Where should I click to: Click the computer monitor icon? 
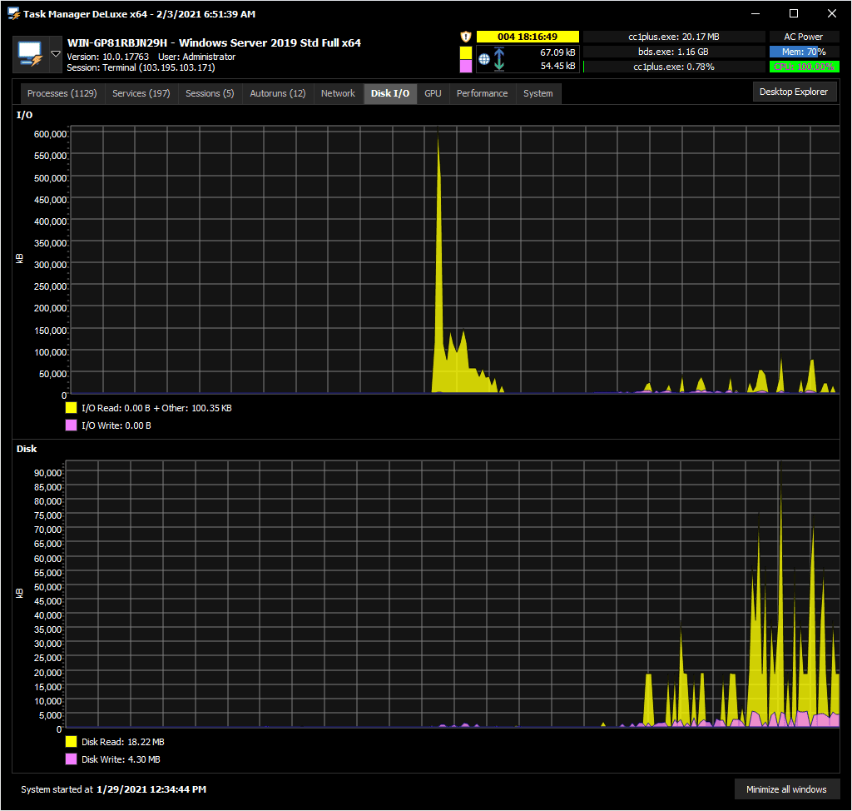point(31,54)
